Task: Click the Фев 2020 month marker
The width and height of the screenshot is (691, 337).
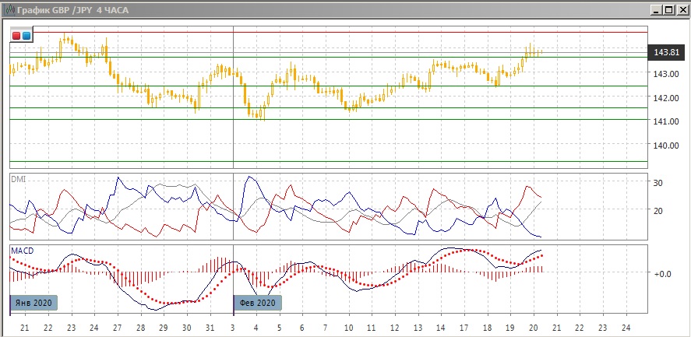Action: [258, 302]
